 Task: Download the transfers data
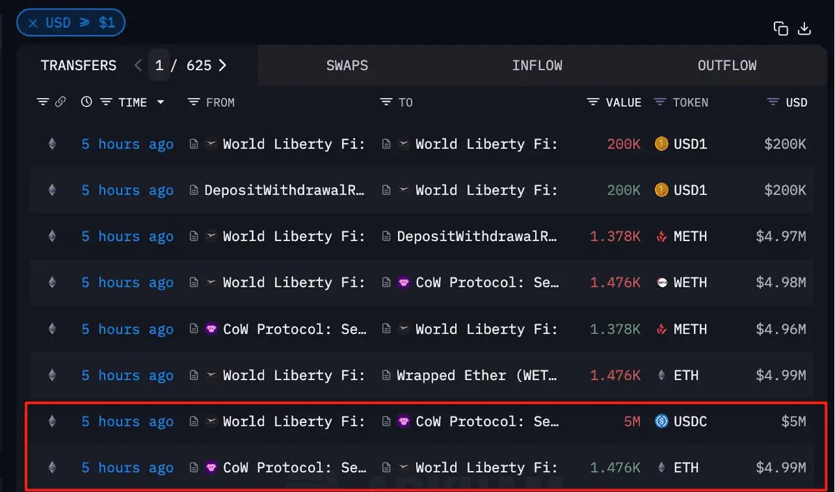(804, 28)
